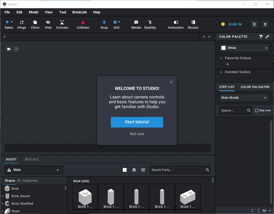Image resolution: width=274 pixels, height=214 pixels.
Task: Click the White color swatch
Action: pyautogui.click(x=224, y=48)
